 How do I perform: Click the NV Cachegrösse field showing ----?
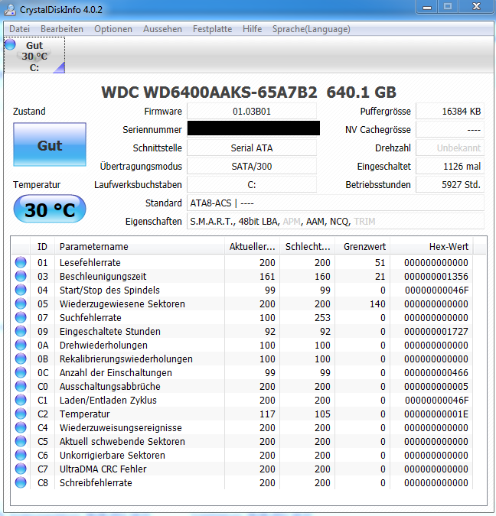coord(450,130)
